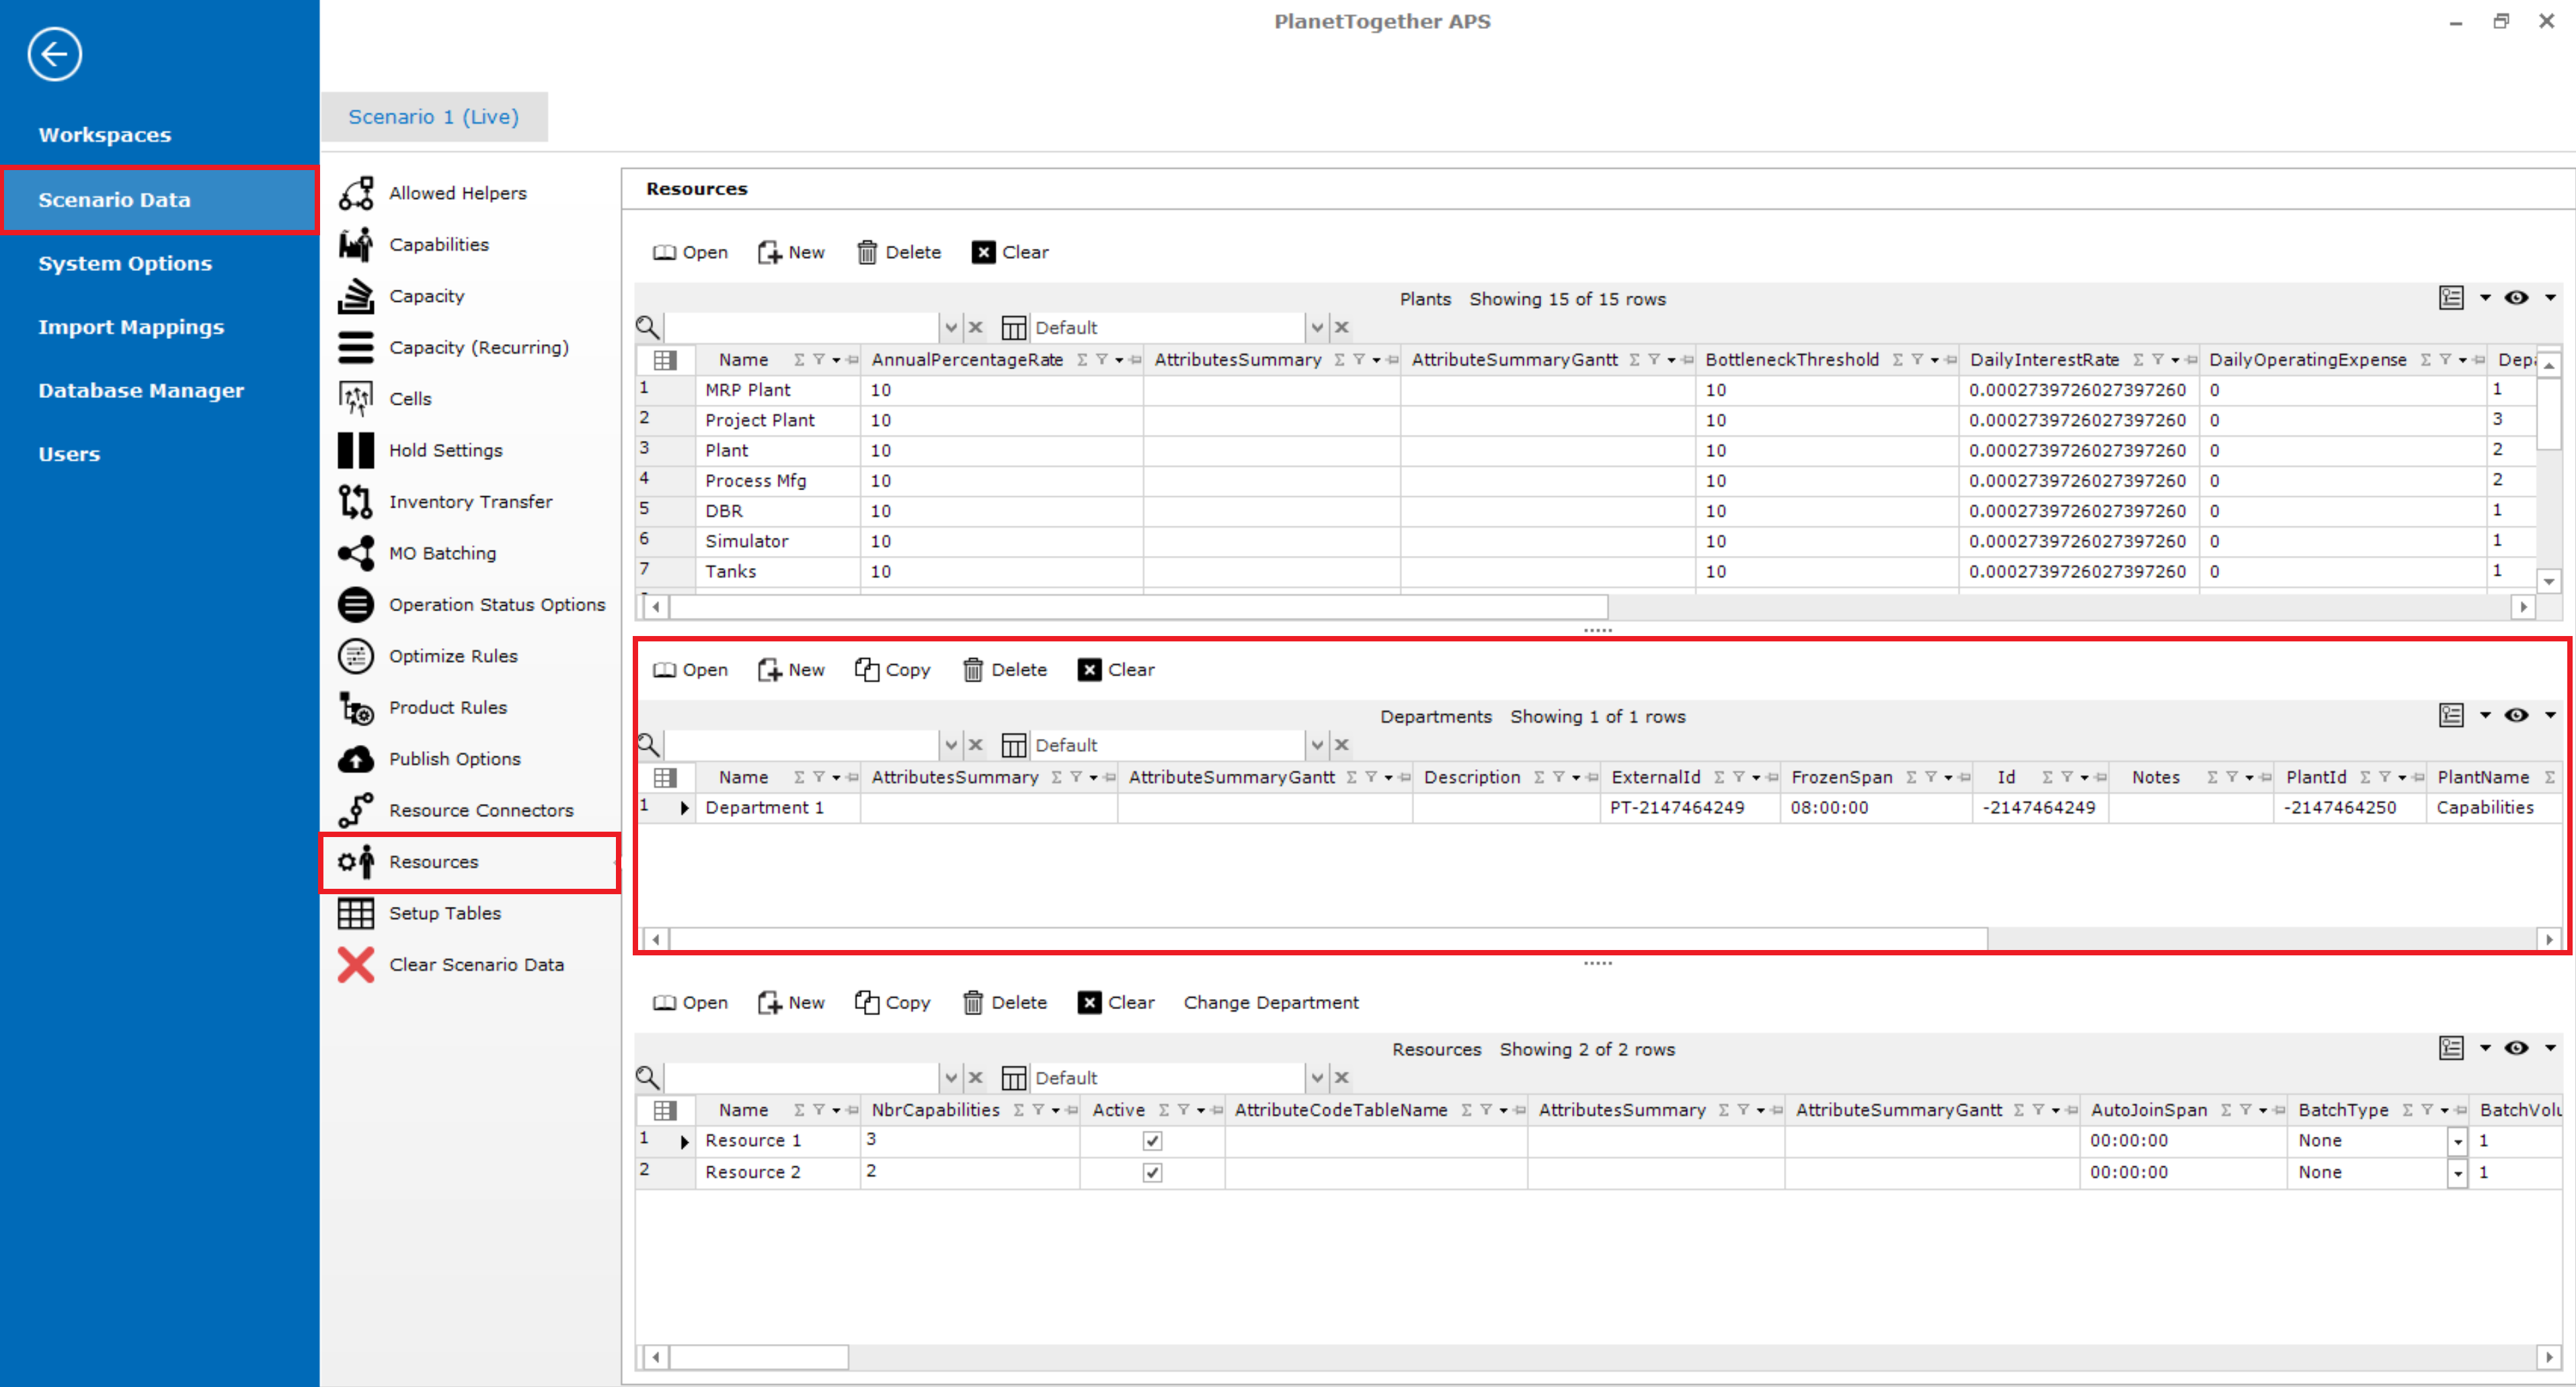Image resolution: width=2576 pixels, height=1387 pixels.
Task: Expand Department 1 row arrow
Action: pos(684,808)
